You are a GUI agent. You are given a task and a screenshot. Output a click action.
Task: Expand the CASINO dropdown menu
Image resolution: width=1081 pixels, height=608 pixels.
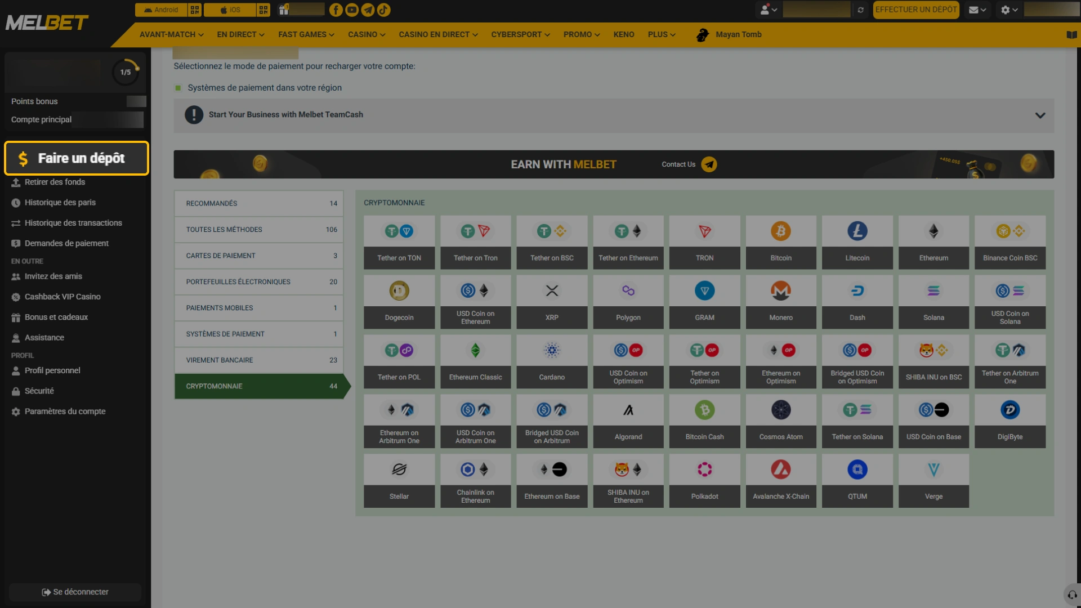[367, 34]
